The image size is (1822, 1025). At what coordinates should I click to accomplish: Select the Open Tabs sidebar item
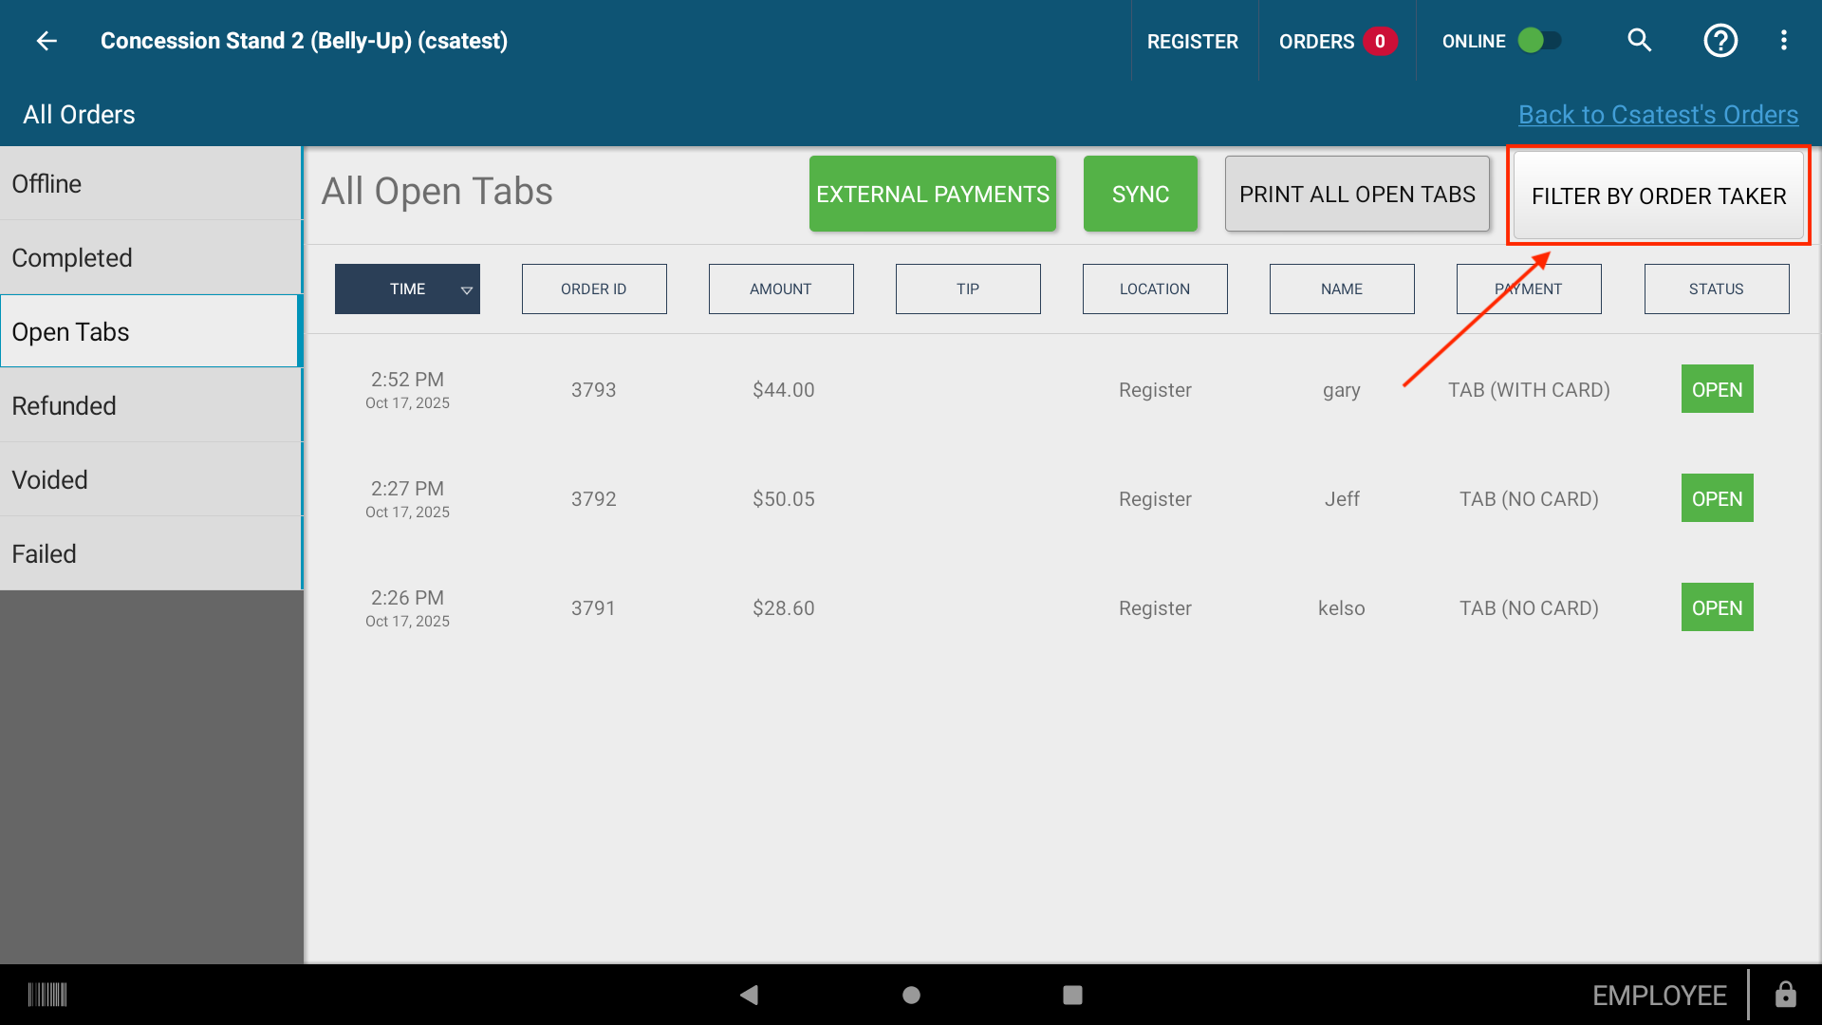151,331
